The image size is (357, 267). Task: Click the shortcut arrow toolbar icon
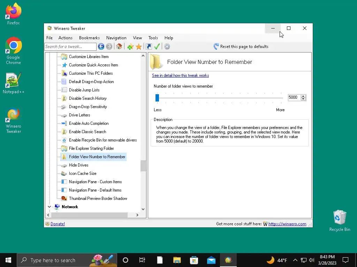point(149,47)
